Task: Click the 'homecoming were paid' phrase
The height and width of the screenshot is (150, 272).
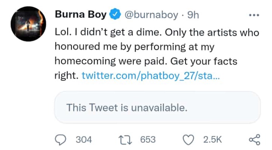Action: [x=111, y=61]
